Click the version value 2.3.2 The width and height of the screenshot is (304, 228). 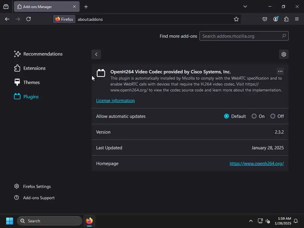279,132
